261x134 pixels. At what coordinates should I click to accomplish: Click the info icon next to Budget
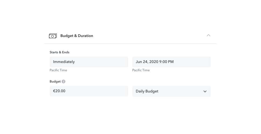(64, 81)
